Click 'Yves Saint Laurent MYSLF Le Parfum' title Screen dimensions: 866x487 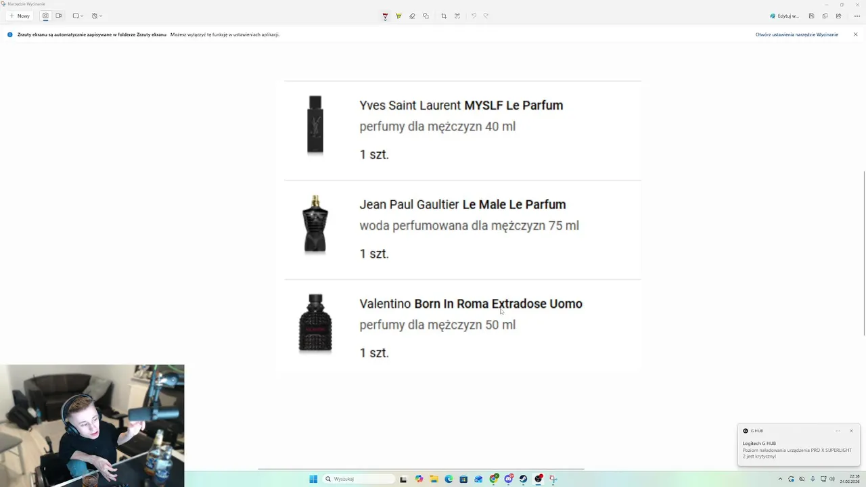[x=461, y=106]
